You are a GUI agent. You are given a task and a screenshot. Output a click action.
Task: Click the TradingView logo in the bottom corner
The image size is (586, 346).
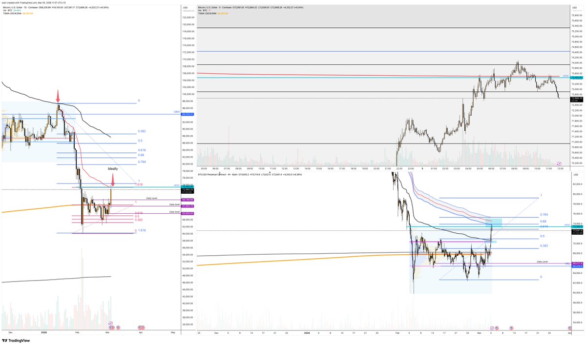16,340
